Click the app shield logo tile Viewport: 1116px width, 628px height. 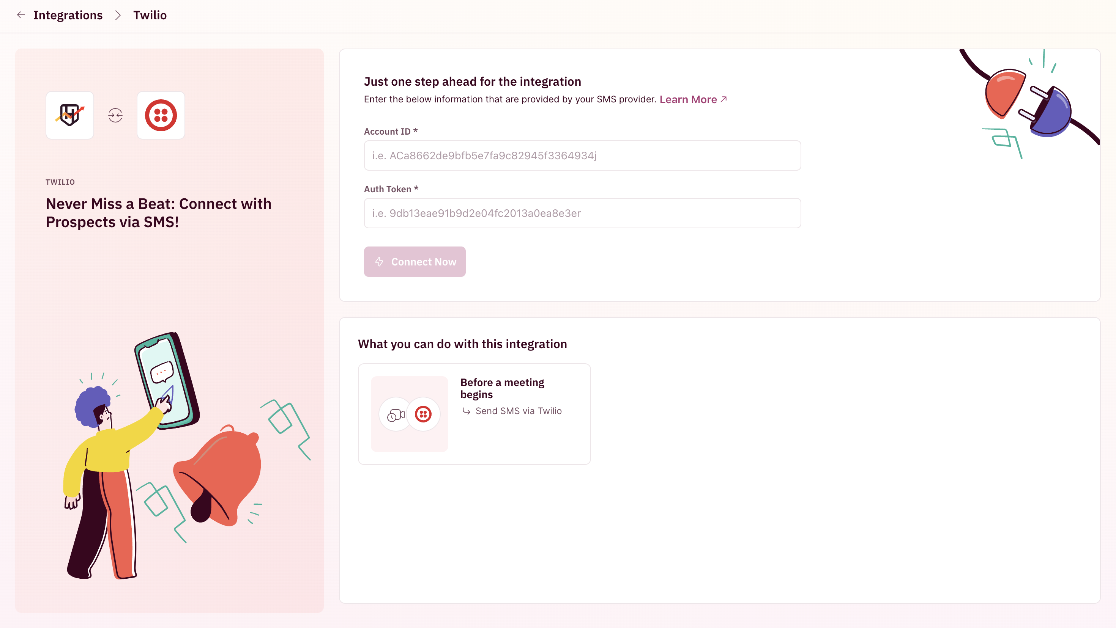point(70,115)
